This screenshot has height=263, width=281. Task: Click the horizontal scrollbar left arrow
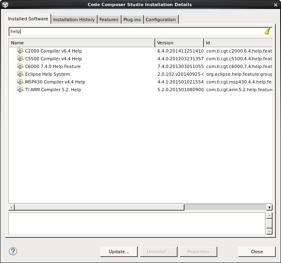(x=12, y=207)
